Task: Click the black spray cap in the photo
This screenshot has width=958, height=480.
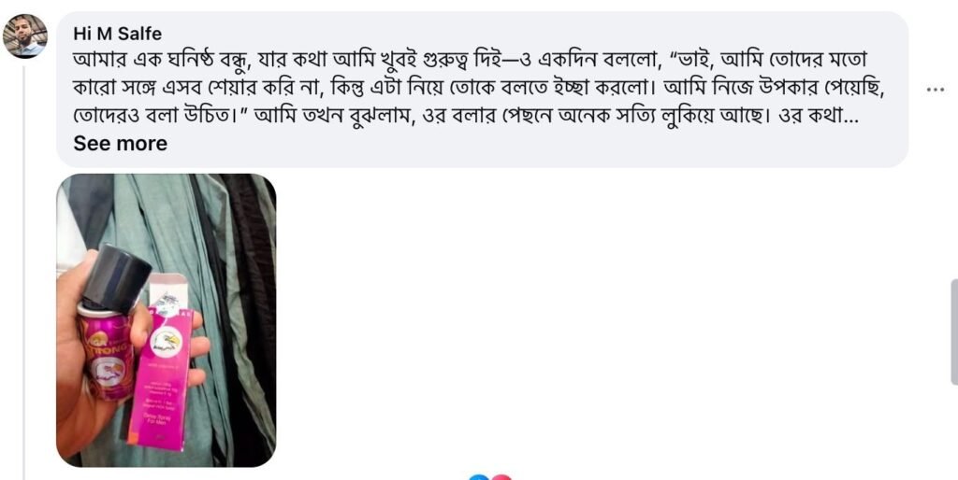Action: 117,276
